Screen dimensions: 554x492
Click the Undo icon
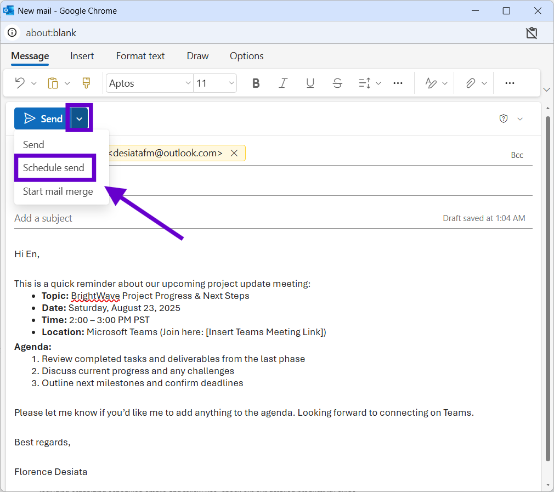click(x=20, y=83)
